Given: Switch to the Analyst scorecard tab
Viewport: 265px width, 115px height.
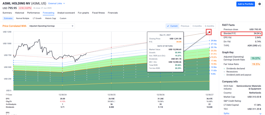Looking at the screenshot, I should (66, 13).
